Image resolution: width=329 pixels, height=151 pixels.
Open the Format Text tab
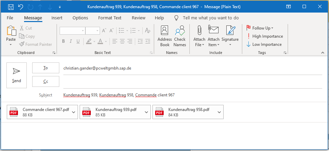click(x=110, y=18)
